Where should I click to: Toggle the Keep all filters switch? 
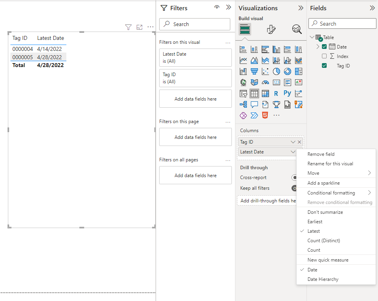pos(294,188)
